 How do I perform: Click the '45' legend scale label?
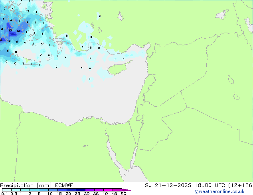pos(114,193)
